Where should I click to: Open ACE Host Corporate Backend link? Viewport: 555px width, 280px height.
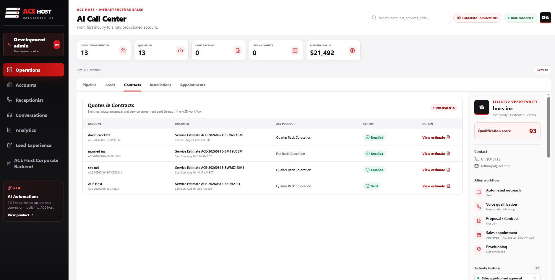[x=33, y=163]
